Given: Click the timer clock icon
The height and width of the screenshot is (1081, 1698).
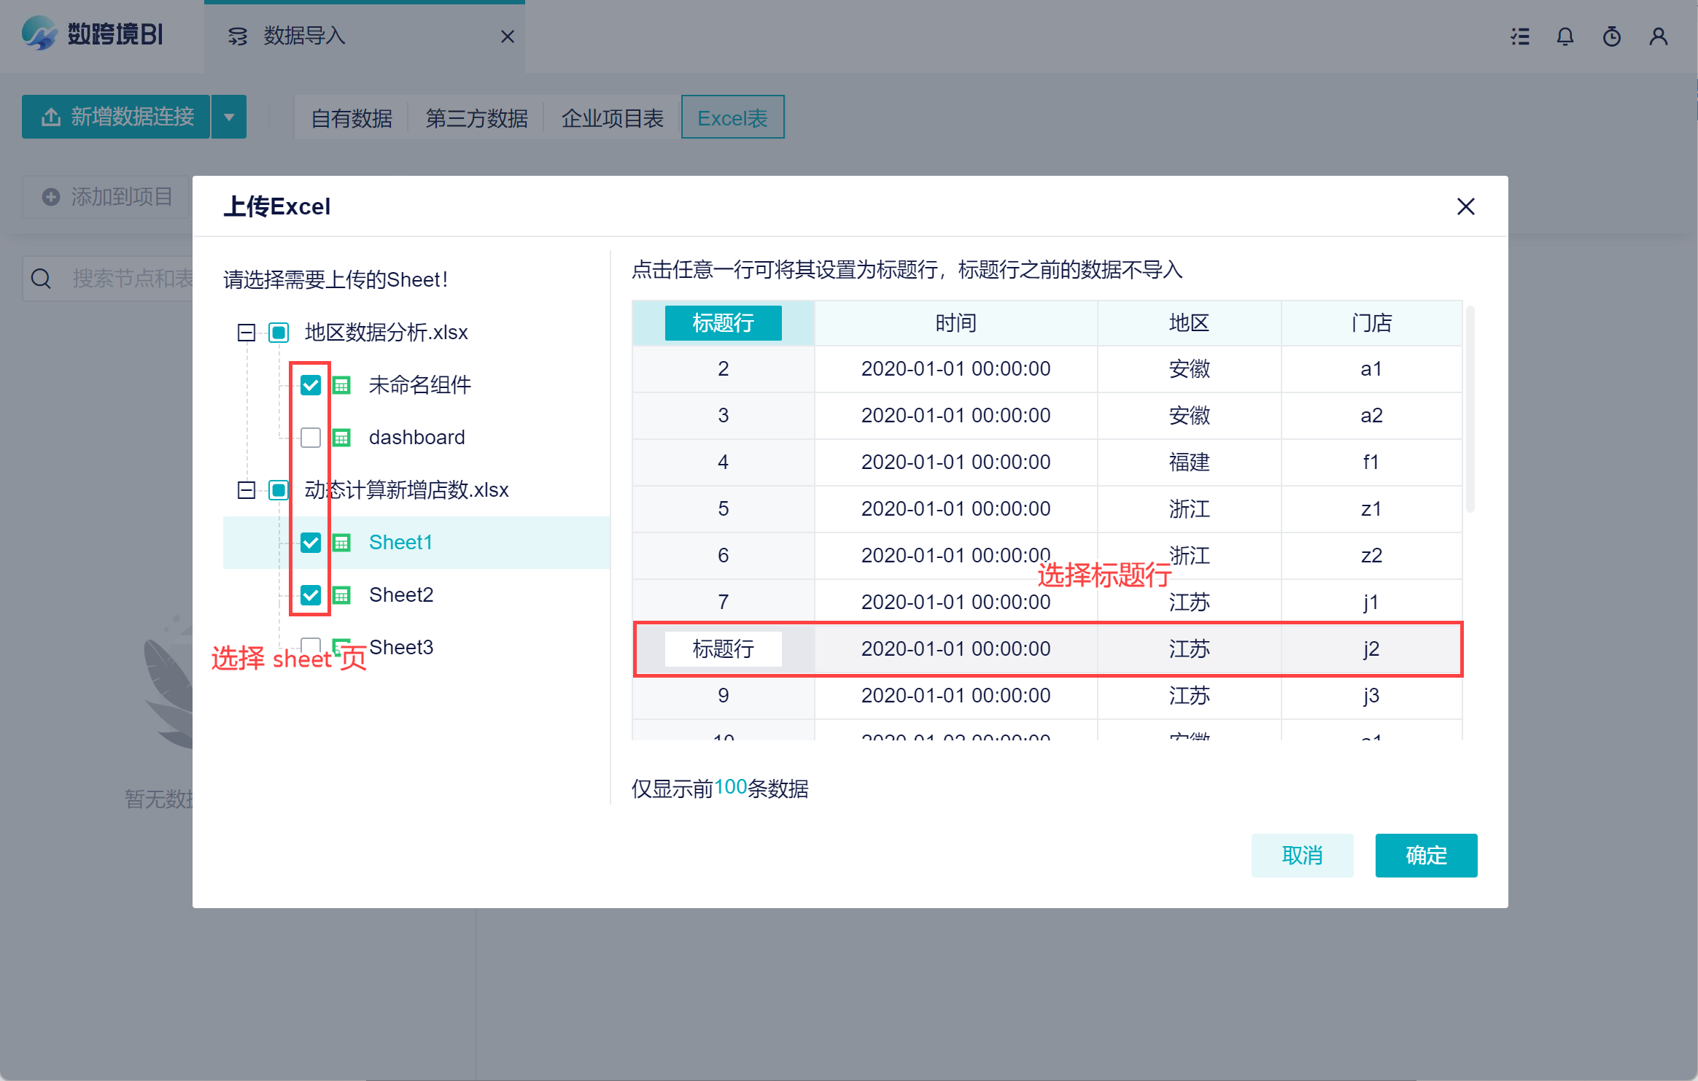Looking at the screenshot, I should point(1611,36).
